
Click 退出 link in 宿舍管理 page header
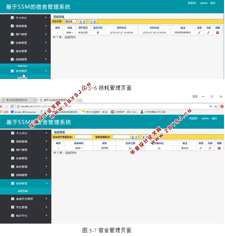[x=214, y=118]
